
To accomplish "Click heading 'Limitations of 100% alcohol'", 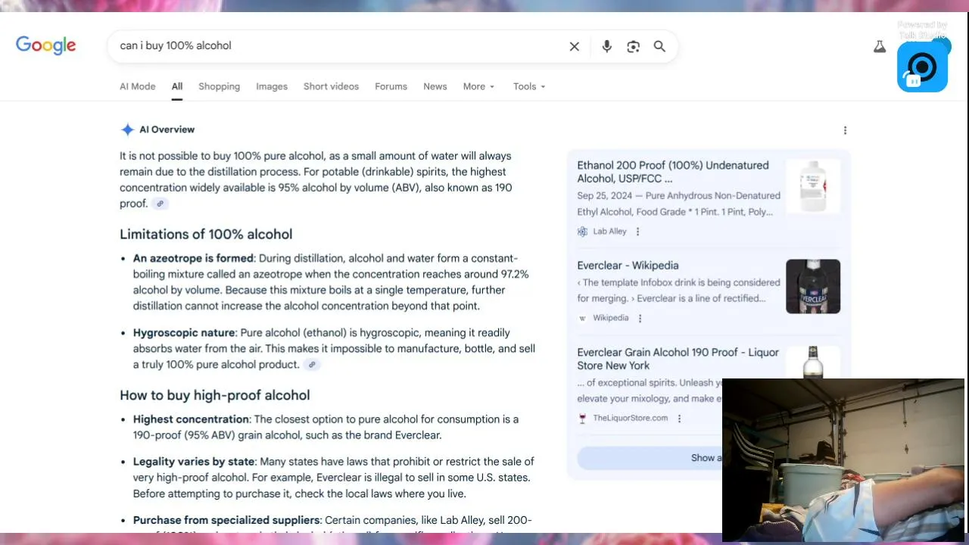I will tap(206, 235).
